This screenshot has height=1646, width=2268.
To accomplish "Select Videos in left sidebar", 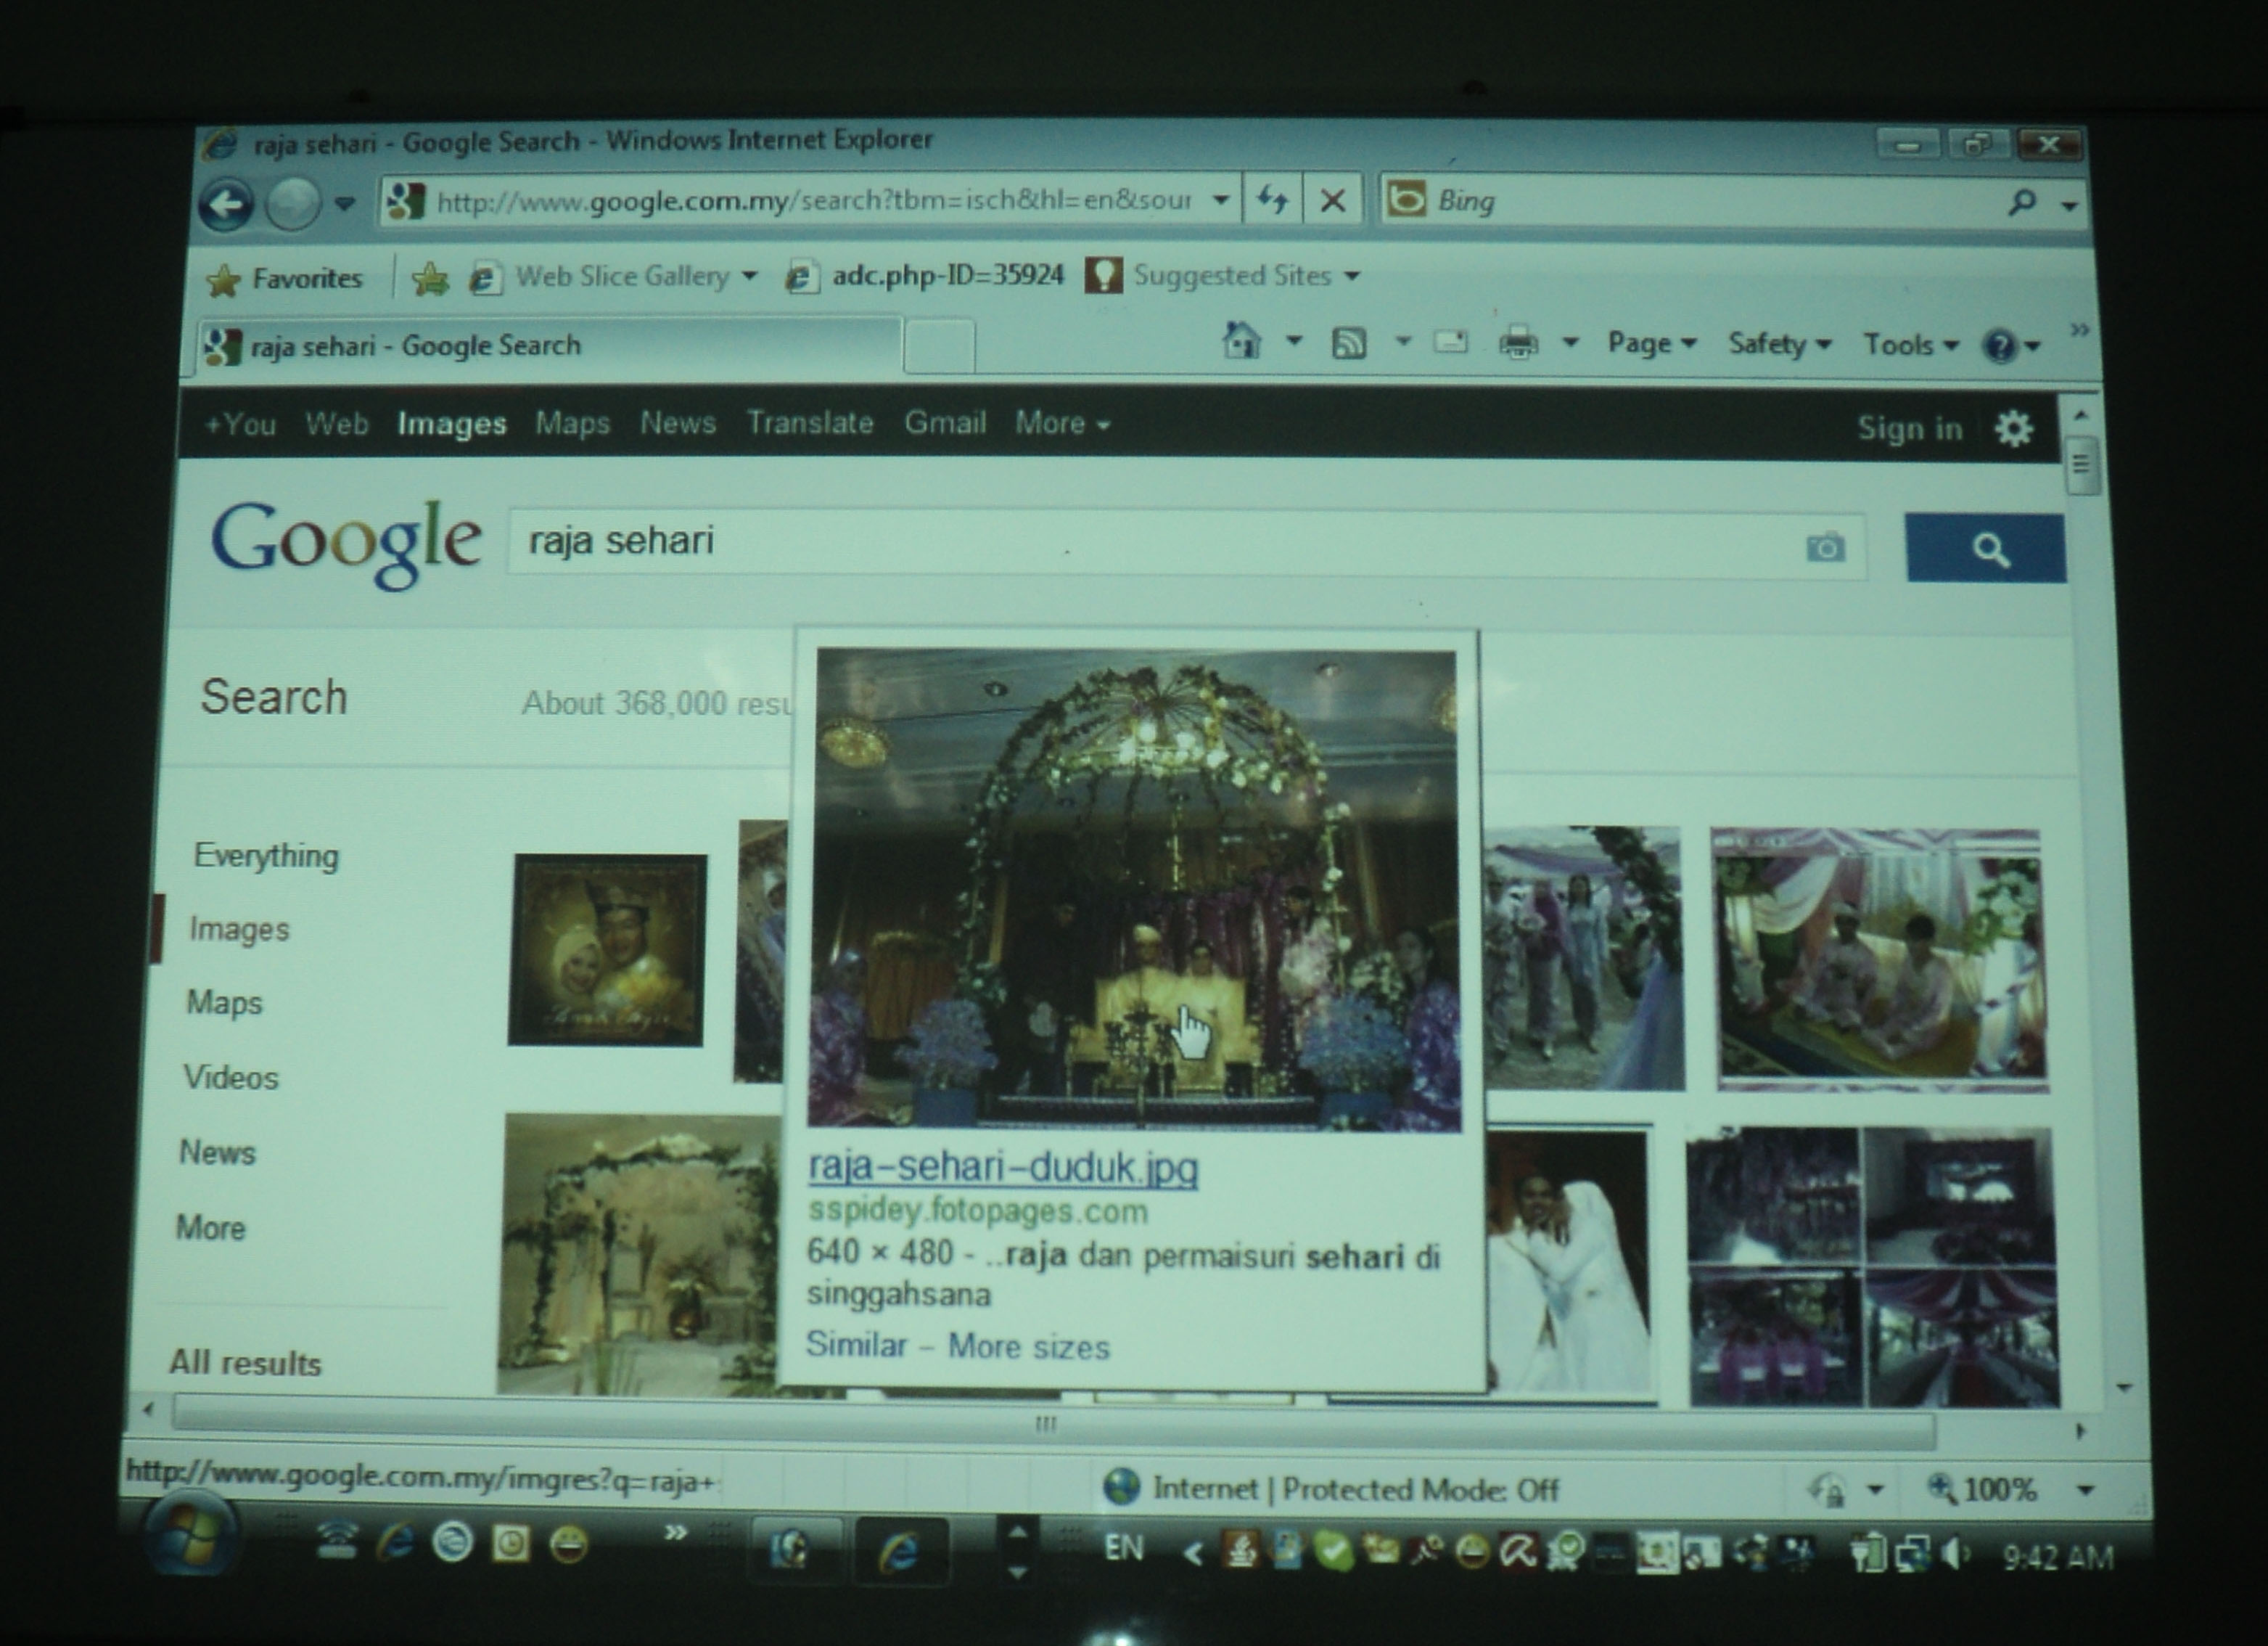I will click(231, 1078).
